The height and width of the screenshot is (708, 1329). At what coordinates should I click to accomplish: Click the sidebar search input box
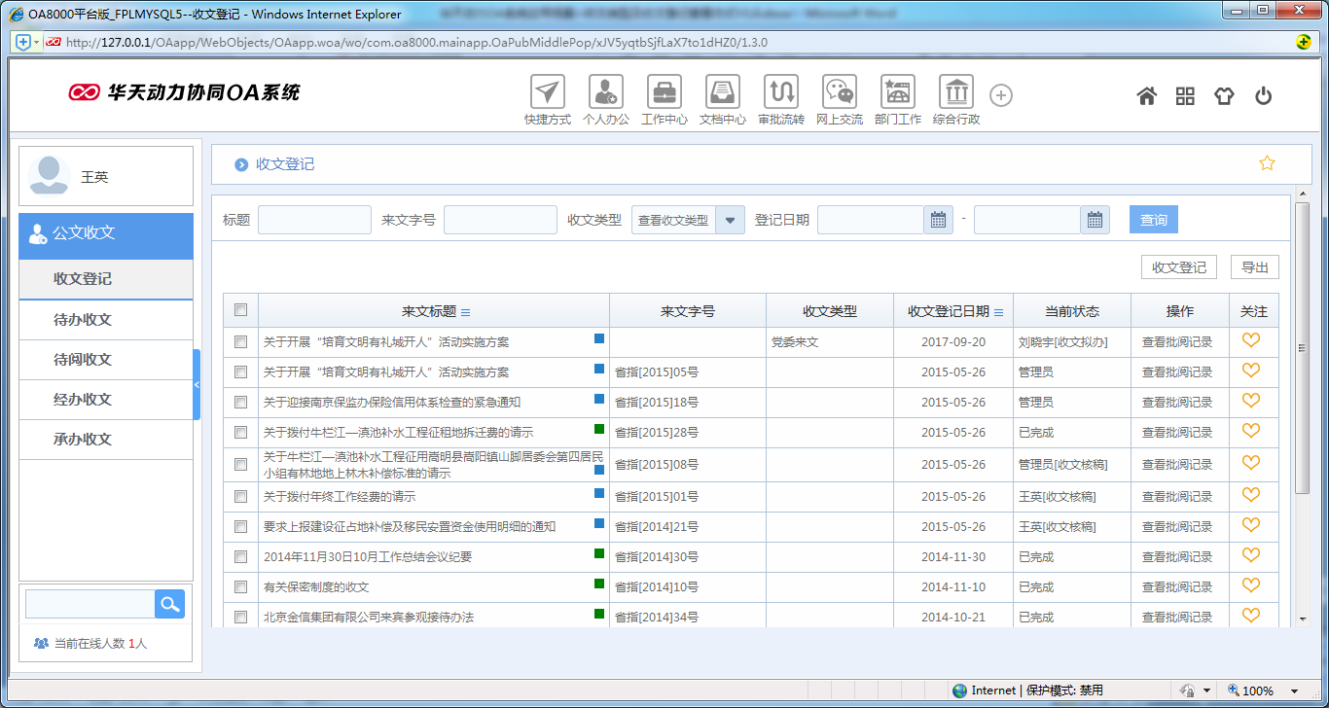click(x=90, y=604)
